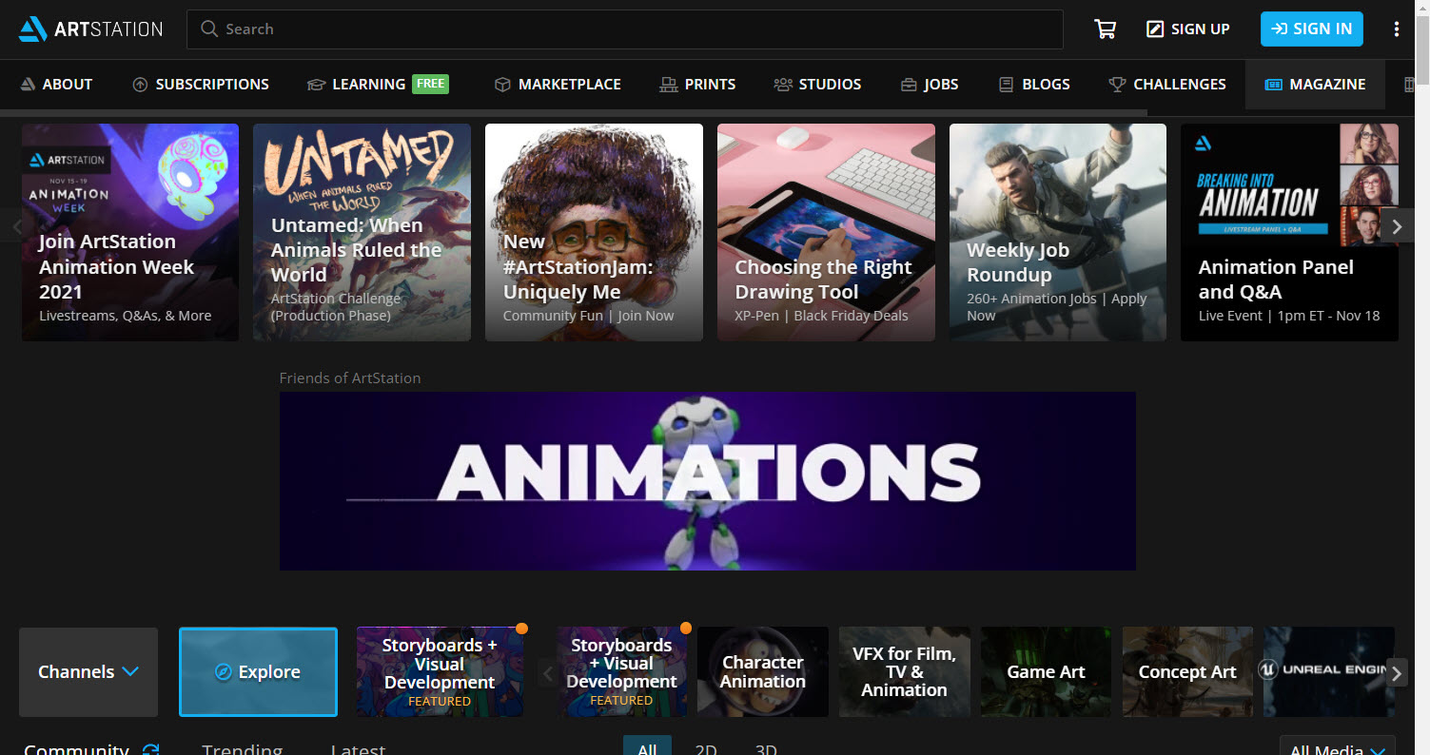The height and width of the screenshot is (755, 1430).
Task: Click the Friends of ArtStation label
Action: pyautogui.click(x=350, y=377)
